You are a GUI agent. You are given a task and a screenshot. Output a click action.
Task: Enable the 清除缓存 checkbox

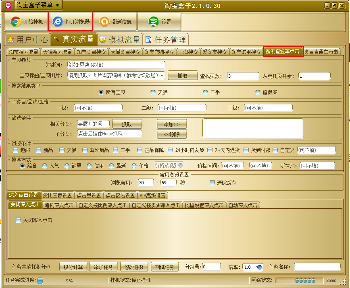pyautogui.click(x=212, y=183)
